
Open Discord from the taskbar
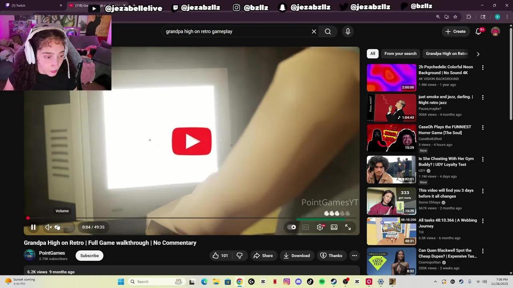298,282
